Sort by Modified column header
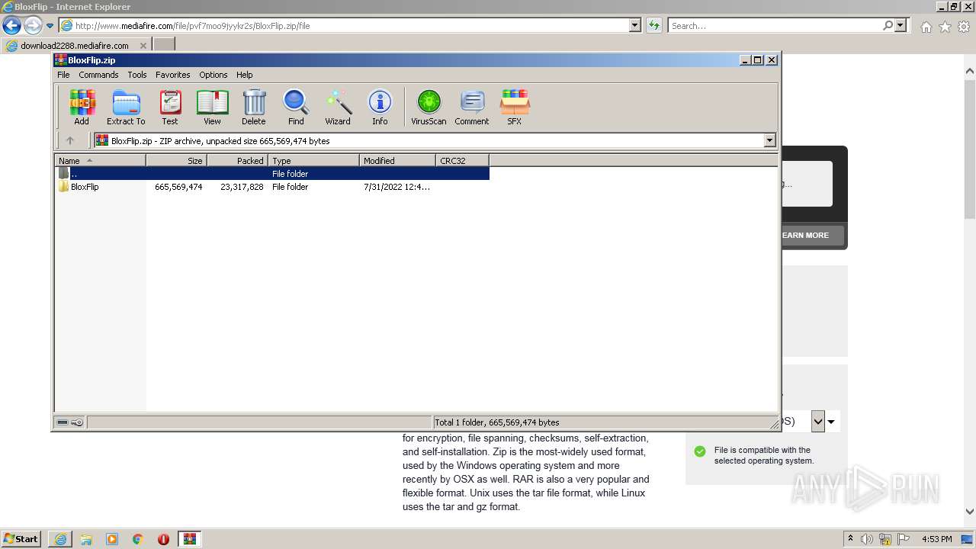The width and height of the screenshot is (976, 549). [x=397, y=161]
